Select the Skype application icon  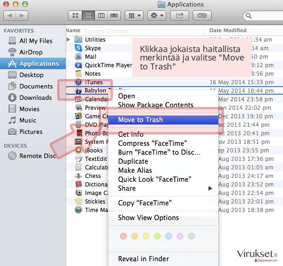click(78, 48)
